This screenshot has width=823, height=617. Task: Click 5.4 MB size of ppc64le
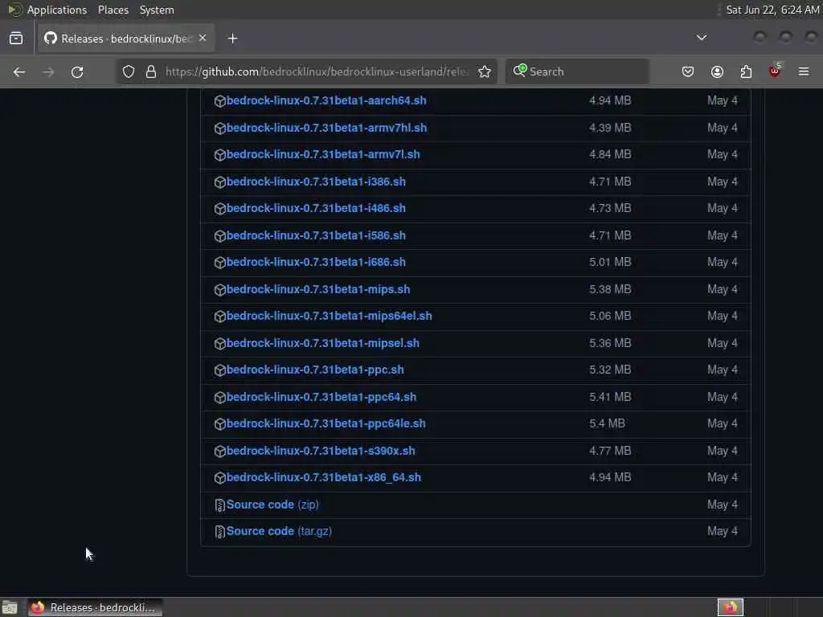point(607,424)
